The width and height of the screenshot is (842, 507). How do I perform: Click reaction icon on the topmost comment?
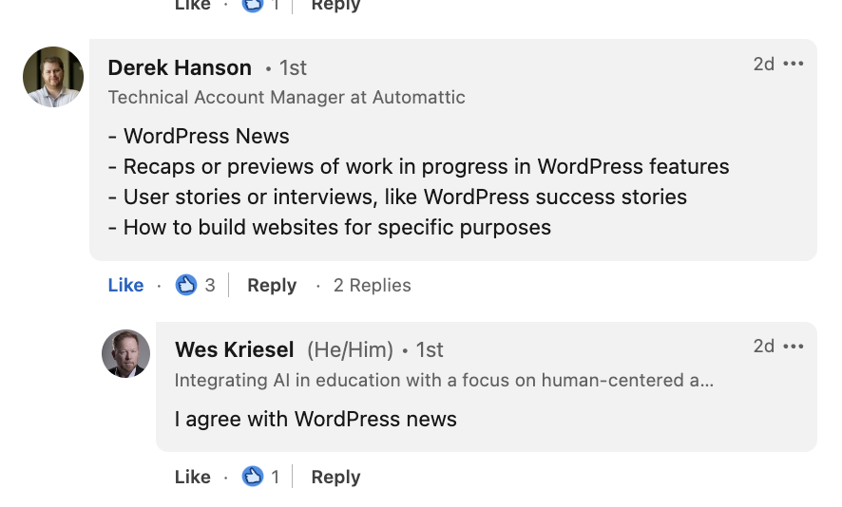click(x=253, y=6)
